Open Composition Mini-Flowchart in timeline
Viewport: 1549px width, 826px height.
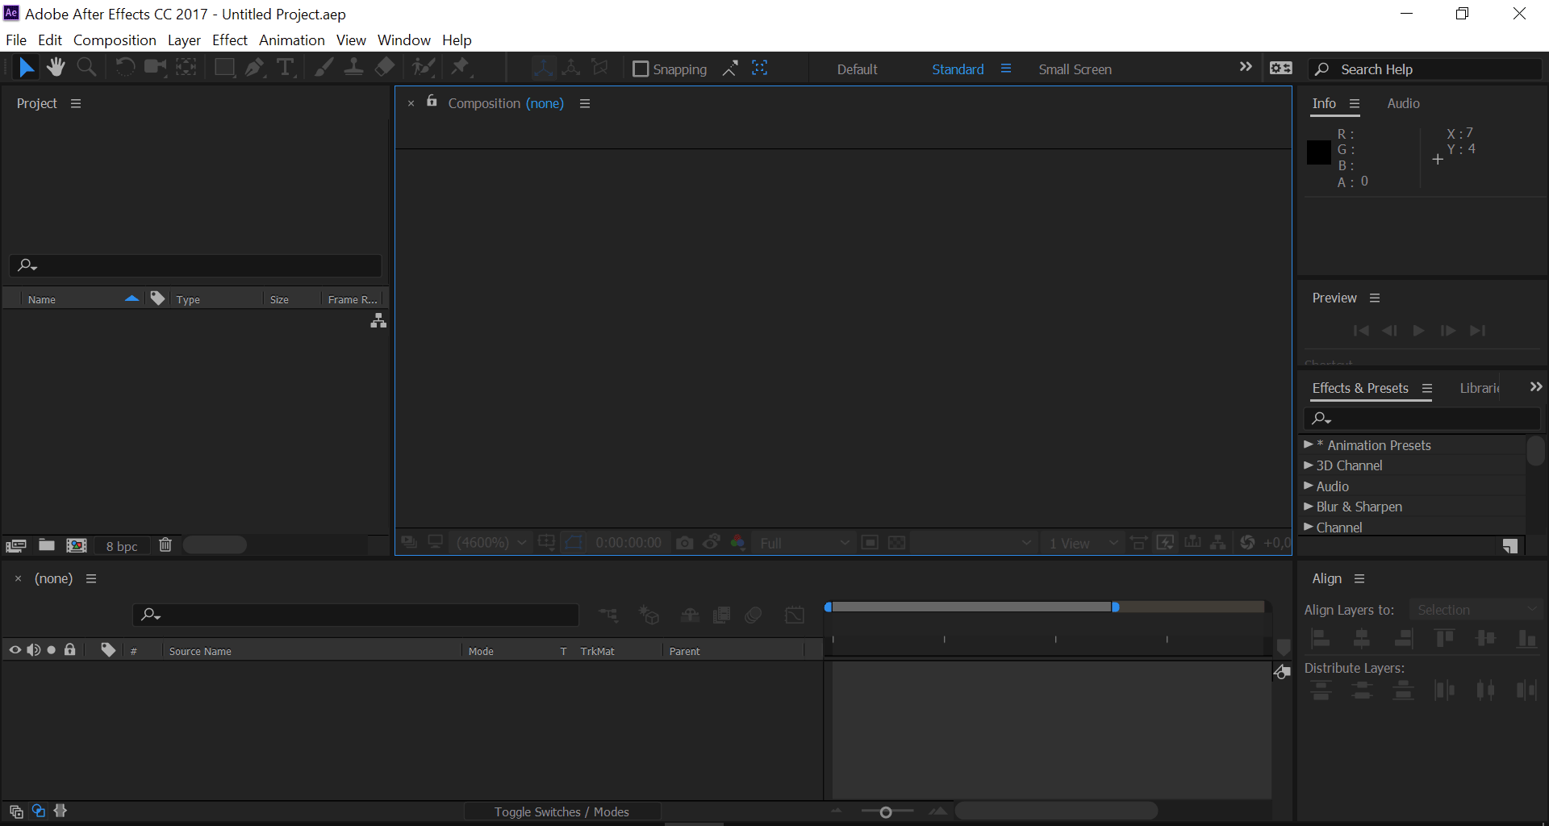coord(608,615)
